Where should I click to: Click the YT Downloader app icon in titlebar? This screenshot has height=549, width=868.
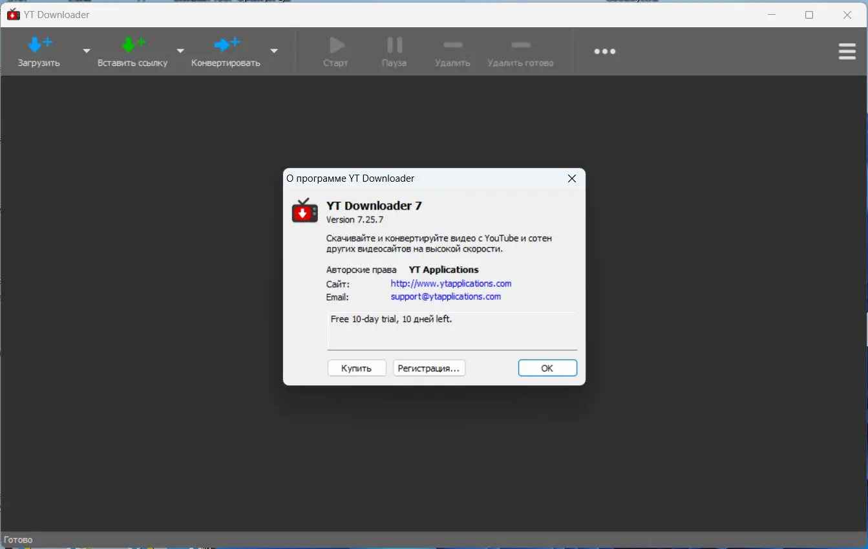coord(14,14)
